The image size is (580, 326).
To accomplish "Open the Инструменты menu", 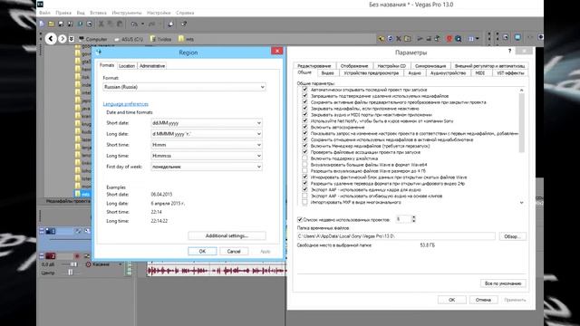I will point(127,13).
